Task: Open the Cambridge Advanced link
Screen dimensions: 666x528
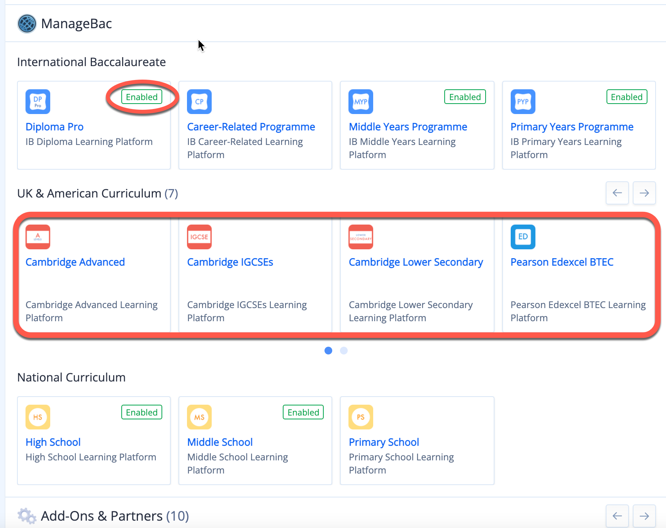Action: pos(75,262)
